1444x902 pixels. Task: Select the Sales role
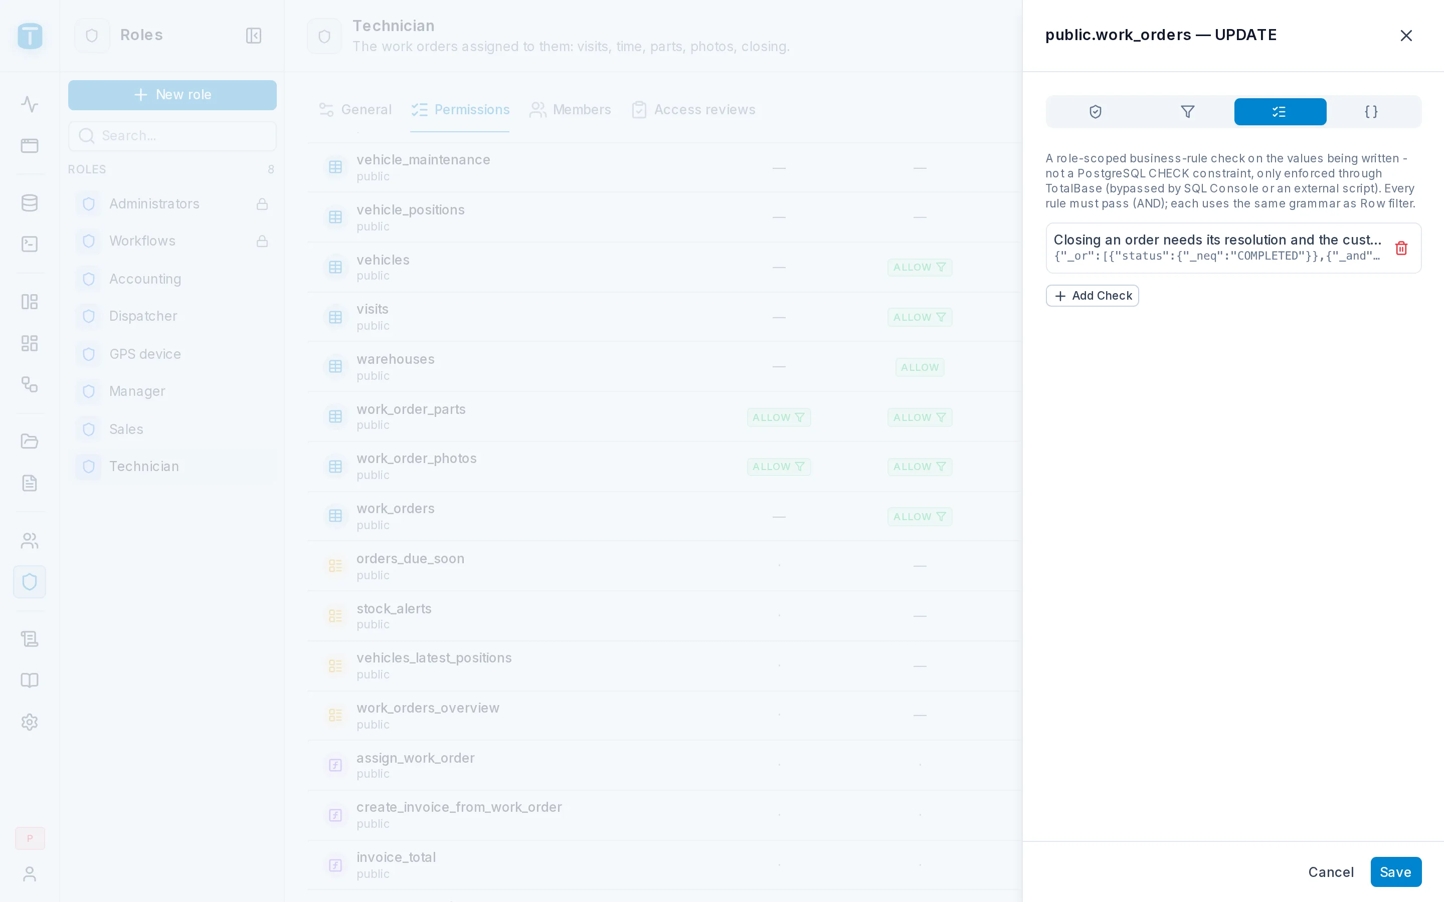point(172,429)
